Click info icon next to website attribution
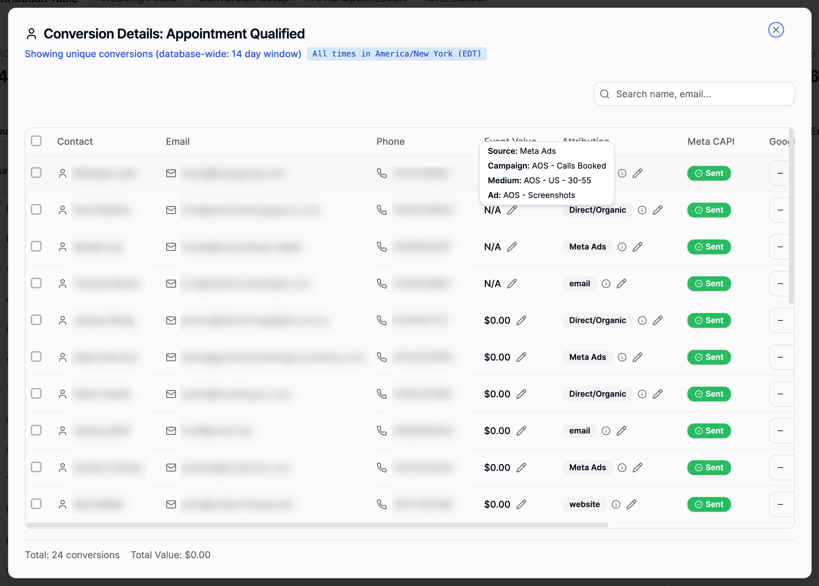The image size is (819, 586). pos(616,504)
